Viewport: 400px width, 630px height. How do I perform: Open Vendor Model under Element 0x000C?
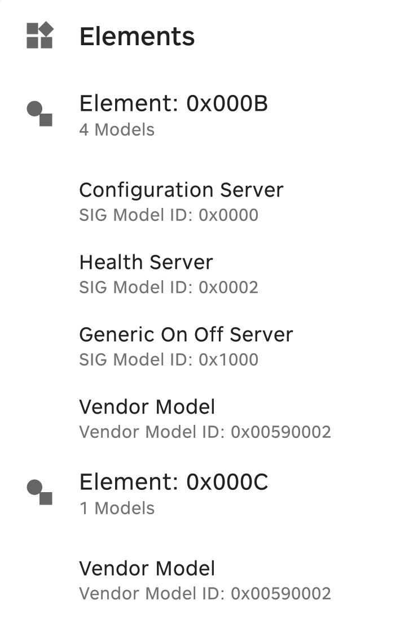[147, 568]
